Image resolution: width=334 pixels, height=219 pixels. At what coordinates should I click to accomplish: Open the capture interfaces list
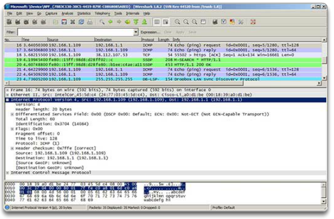[x=9, y=22]
